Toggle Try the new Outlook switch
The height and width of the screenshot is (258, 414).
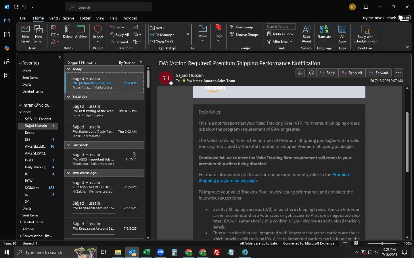pyautogui.click(x=404, y=18)
